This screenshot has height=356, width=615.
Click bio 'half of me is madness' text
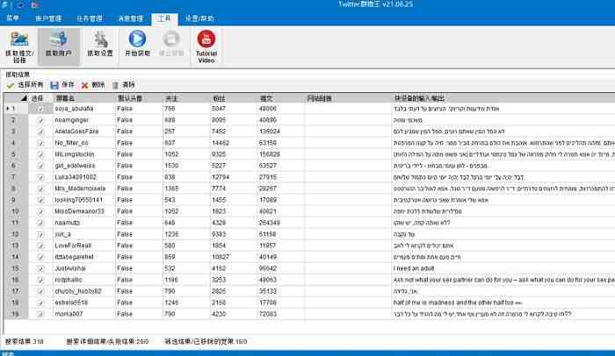[458, 303]
